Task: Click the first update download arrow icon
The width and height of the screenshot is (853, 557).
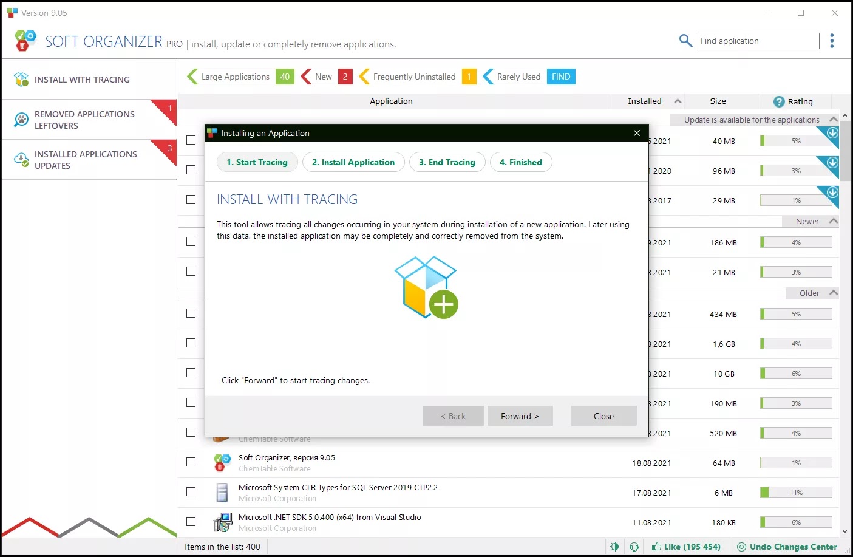Action: point(832,133)
